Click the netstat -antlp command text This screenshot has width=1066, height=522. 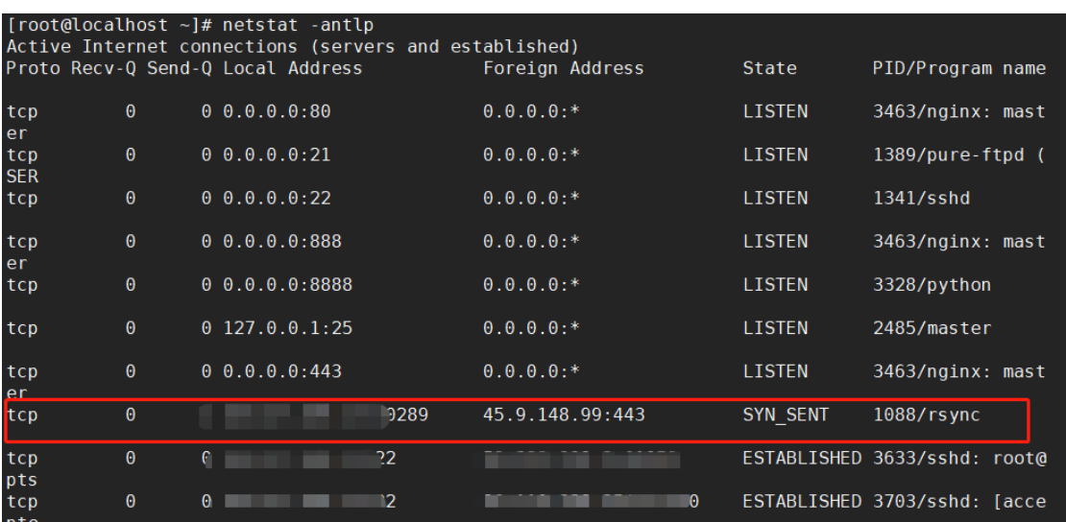pos(307,24)
